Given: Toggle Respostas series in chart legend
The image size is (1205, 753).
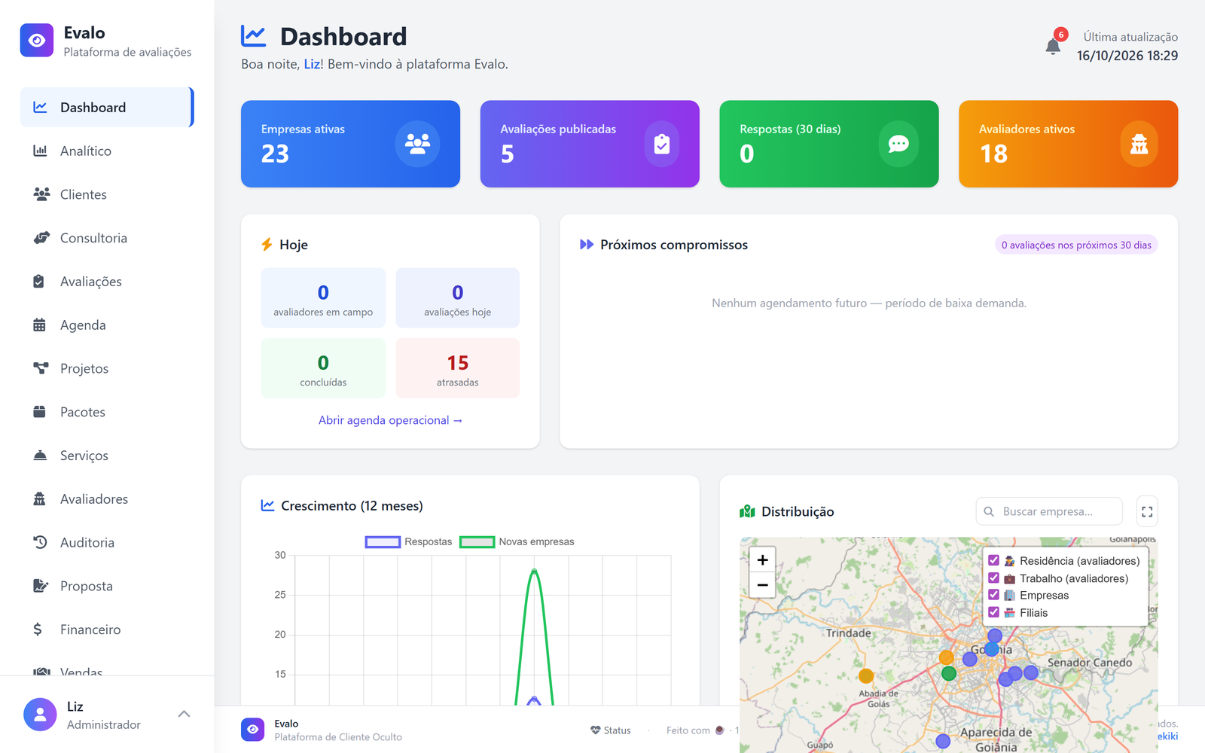Looking at the screenshot, I should click(x=408, y=541).
